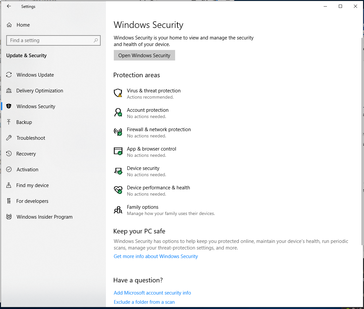Open Device performance & health heart icon

(x=118, y=190)
